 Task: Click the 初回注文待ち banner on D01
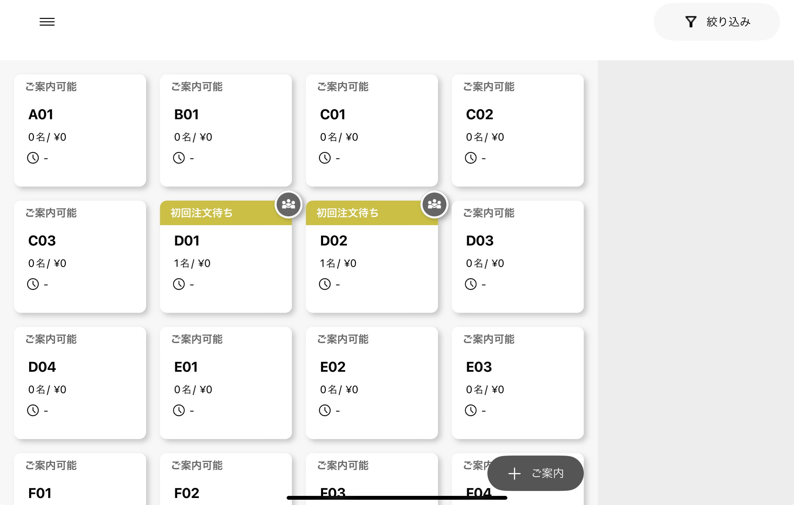pyautogui.click(x=217, y=213)
